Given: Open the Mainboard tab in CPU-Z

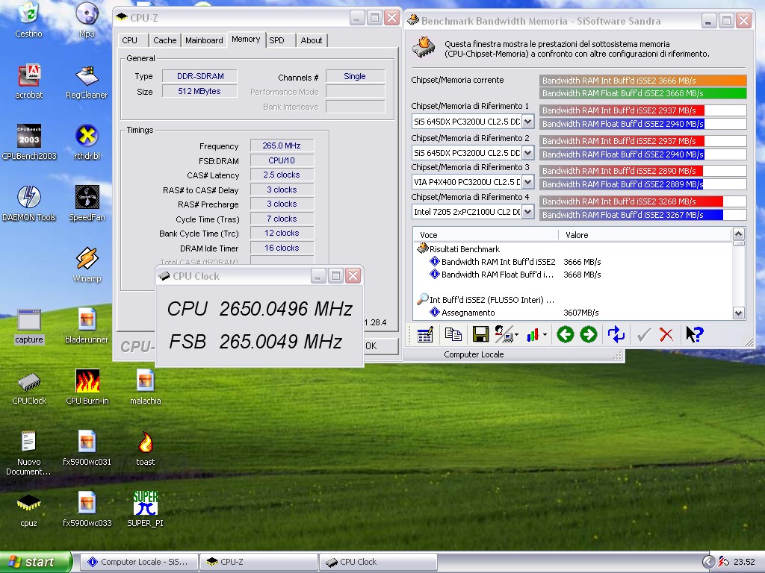Looking at the screenshot, I should [204, 40].
